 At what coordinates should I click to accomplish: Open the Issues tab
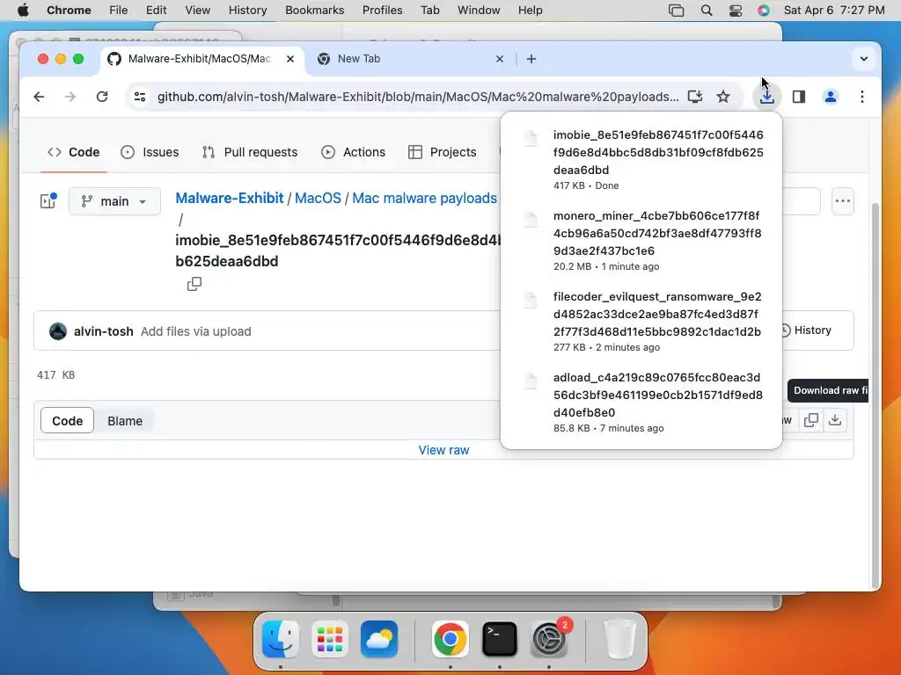[x=150, y=152]
